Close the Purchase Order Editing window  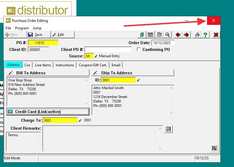tap(214, 20)
